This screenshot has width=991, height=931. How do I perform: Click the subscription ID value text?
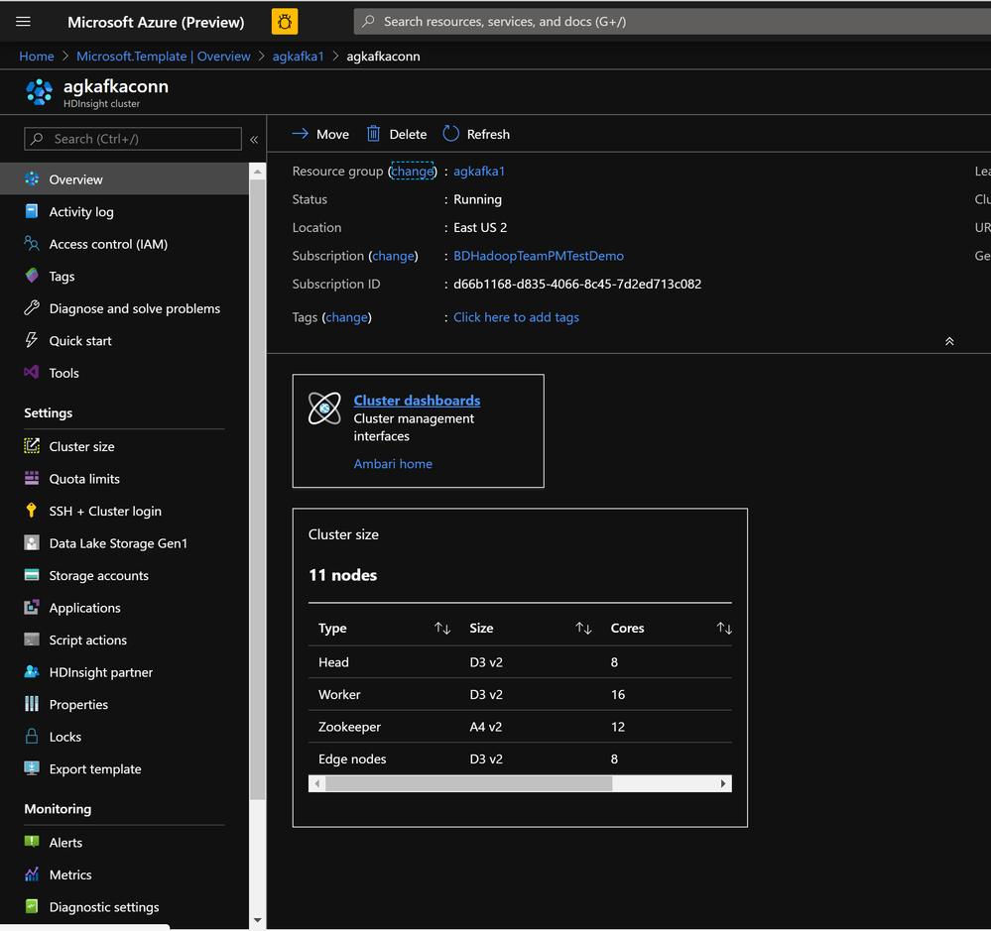[x=577, y=285]
